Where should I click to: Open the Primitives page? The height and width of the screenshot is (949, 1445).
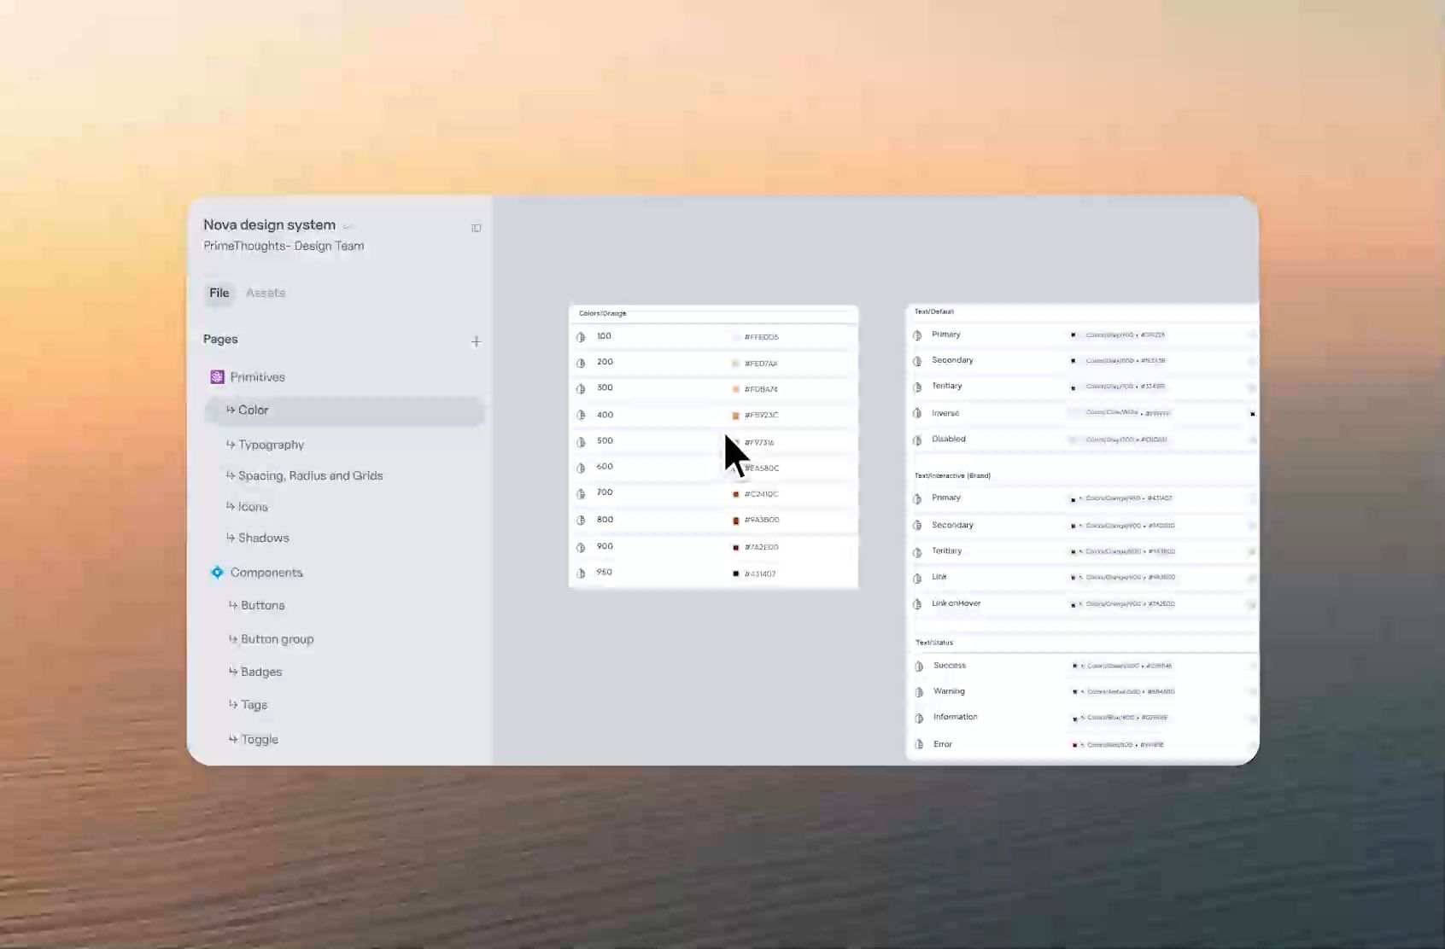coord(257,377)
